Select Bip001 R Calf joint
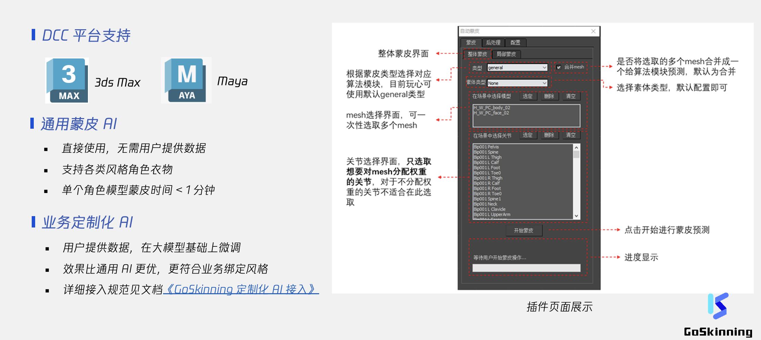Viewport: 761px width, 340px height. point(487,183)
